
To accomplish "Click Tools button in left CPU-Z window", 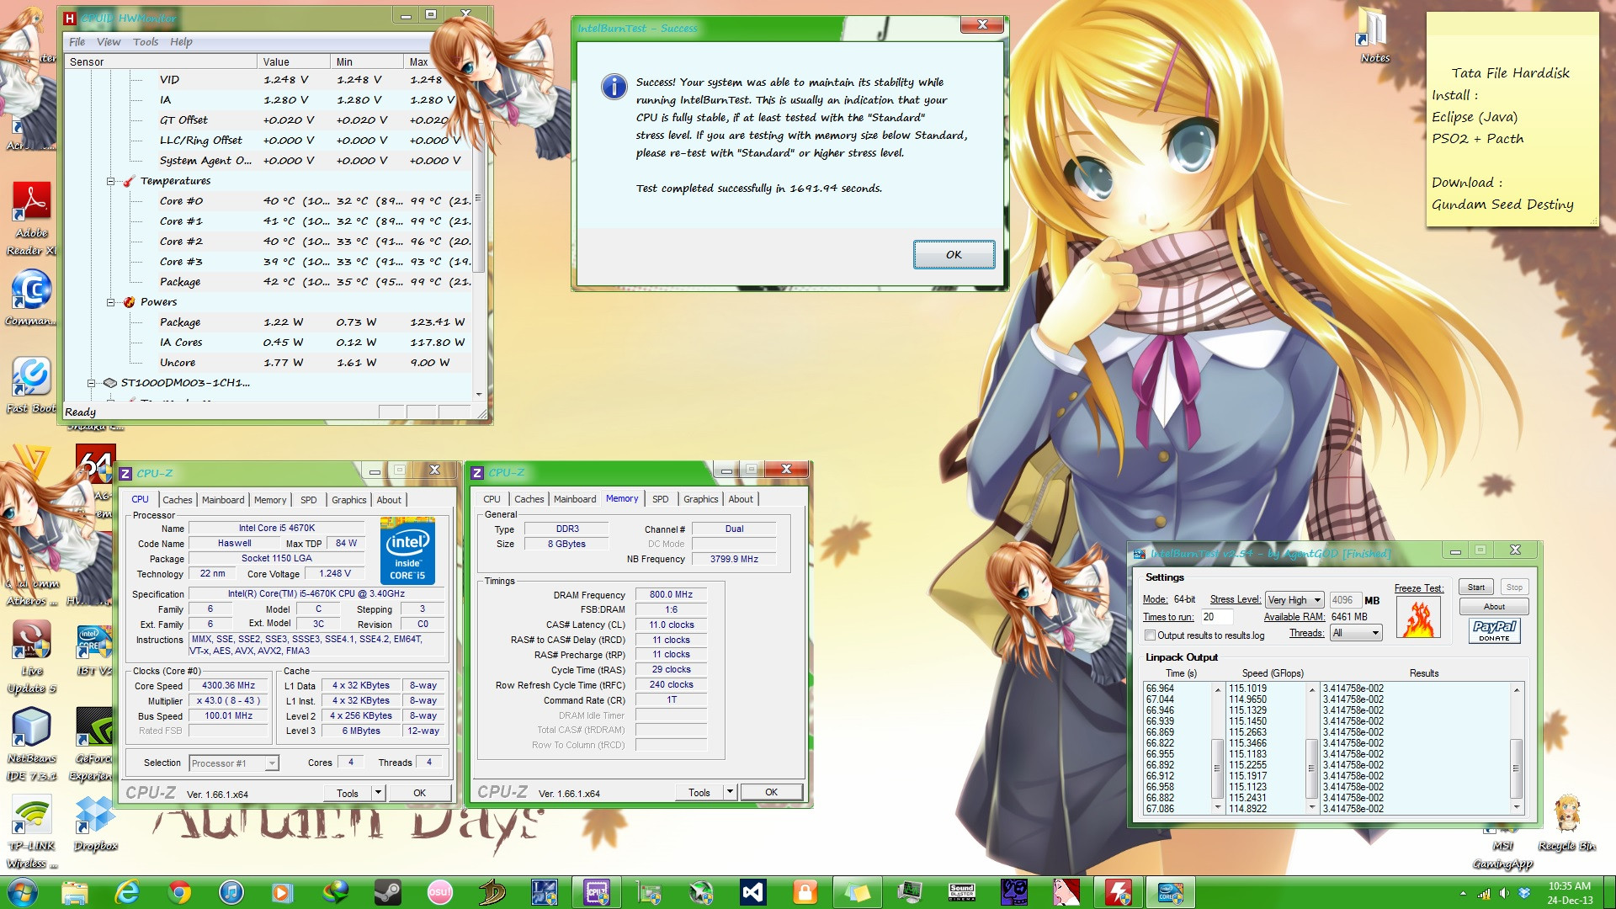I will tap(348, 793).
